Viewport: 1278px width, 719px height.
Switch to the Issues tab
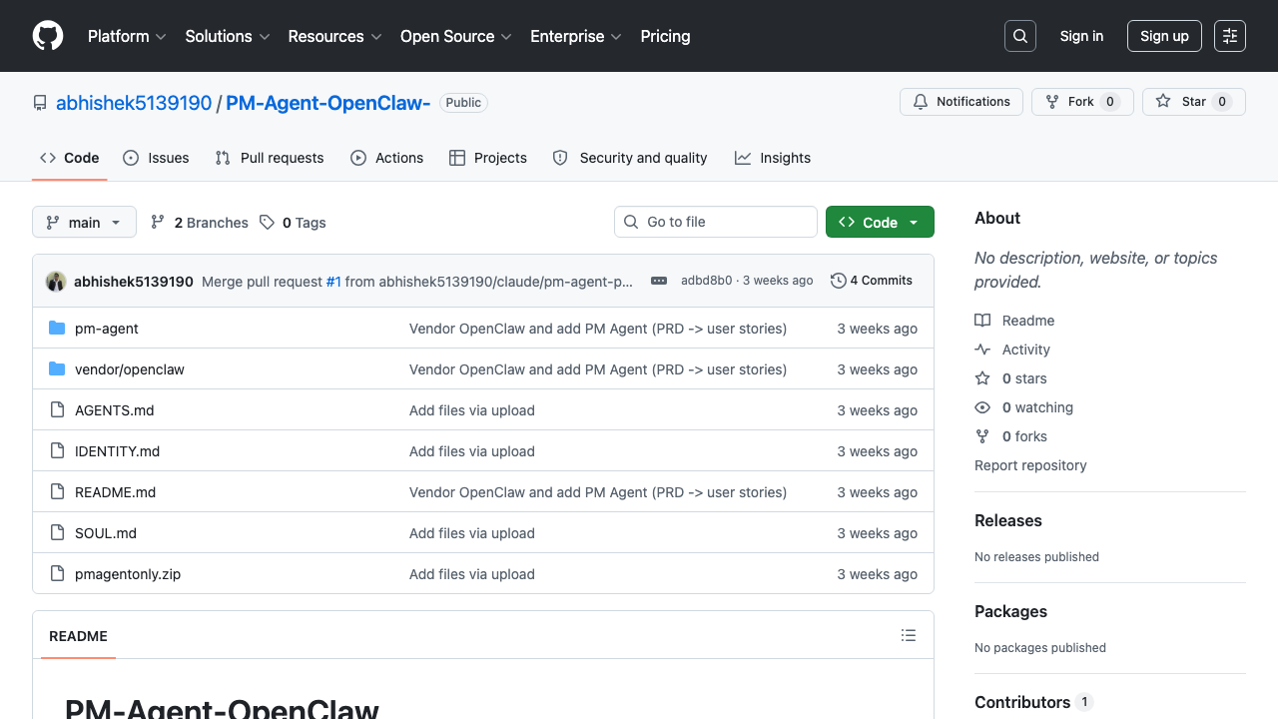[x=156, y=158]
